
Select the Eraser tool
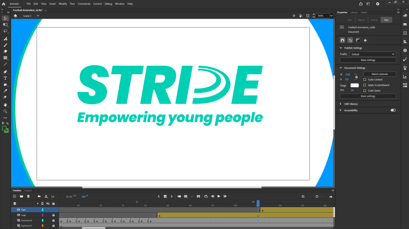5,51
